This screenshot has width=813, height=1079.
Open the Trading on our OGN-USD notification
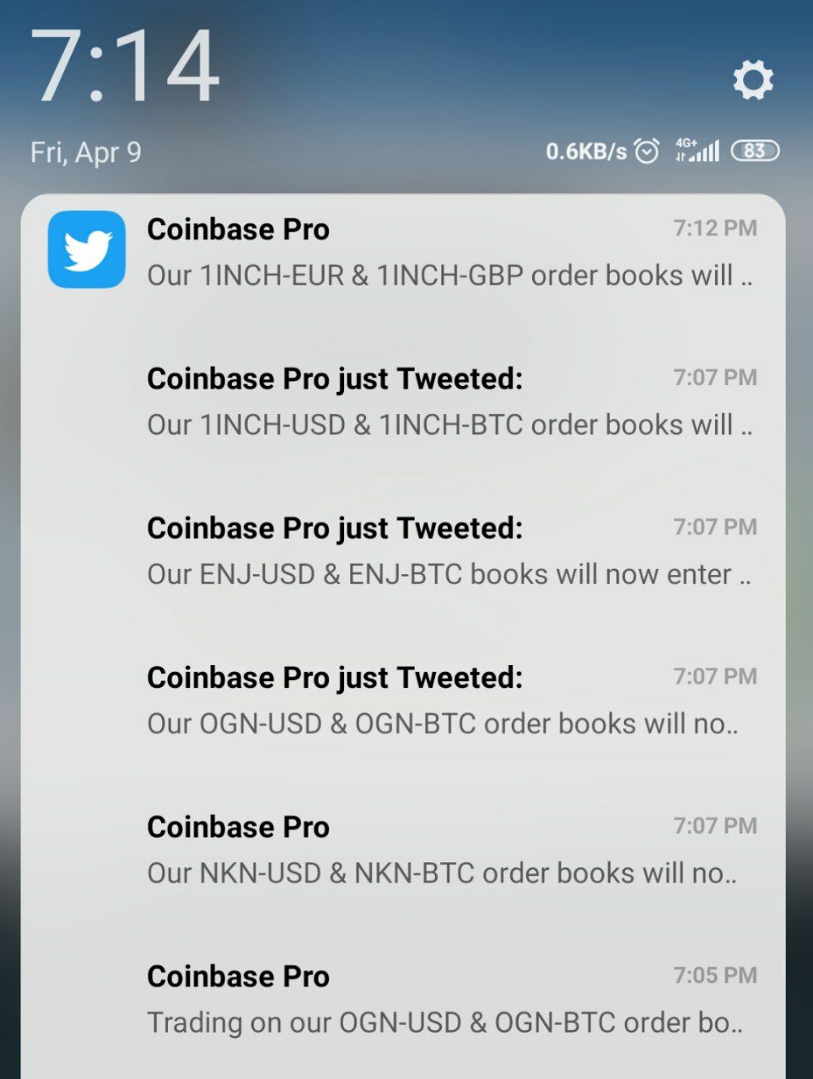pos(403,998)
